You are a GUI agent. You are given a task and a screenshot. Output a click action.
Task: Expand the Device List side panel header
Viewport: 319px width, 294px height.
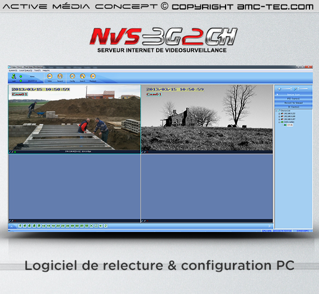(x=293, y=94)
